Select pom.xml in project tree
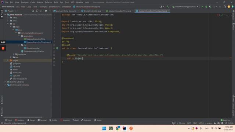Viewport: 235px width, 132px height. click(x=16, y=76)
